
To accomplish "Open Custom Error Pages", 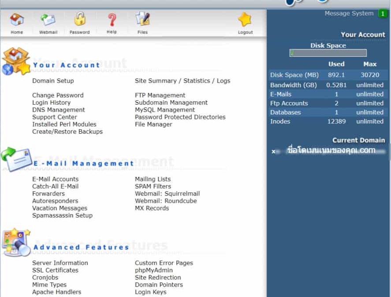I will (x=164, y=263).
